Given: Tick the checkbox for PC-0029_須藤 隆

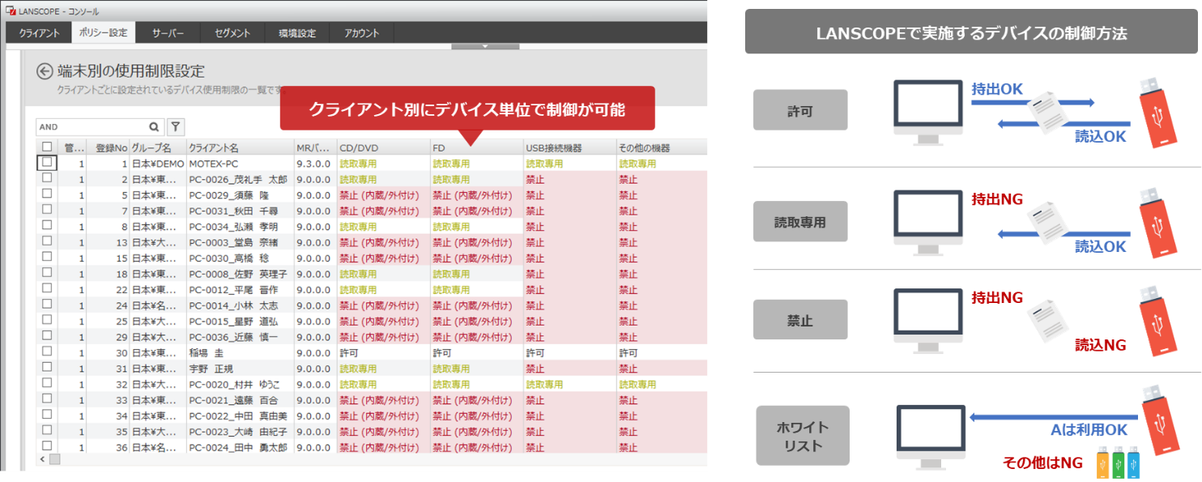Looking at the screenshot, I should point(47,194).
